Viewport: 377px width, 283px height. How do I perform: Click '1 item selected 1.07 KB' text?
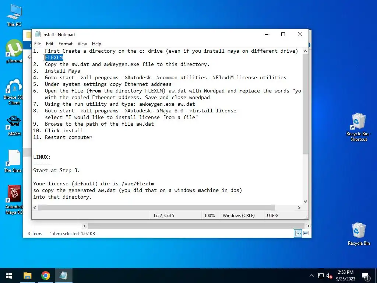coord(72,234)
